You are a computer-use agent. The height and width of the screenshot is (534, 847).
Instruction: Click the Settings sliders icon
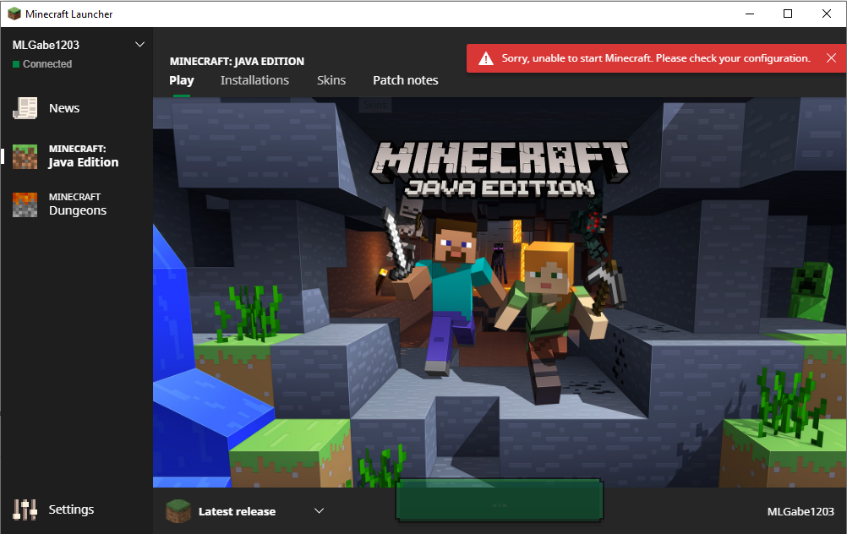[25, 509]
